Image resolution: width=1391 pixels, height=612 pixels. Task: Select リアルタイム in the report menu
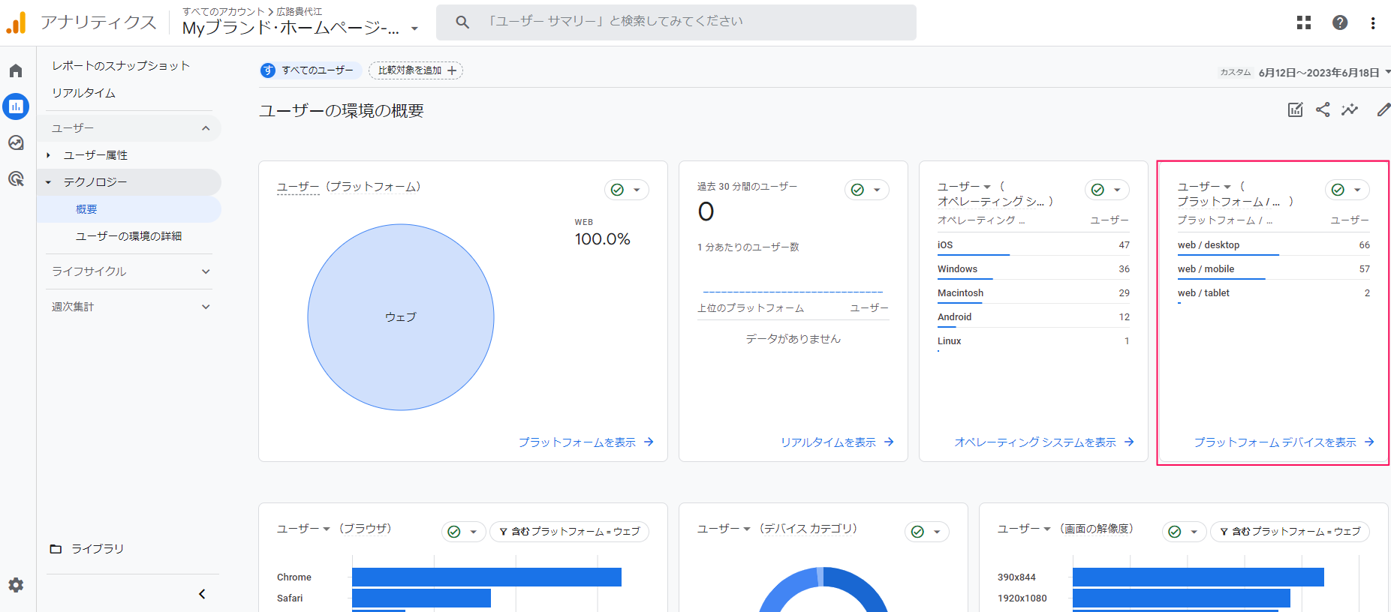point(83,93)
